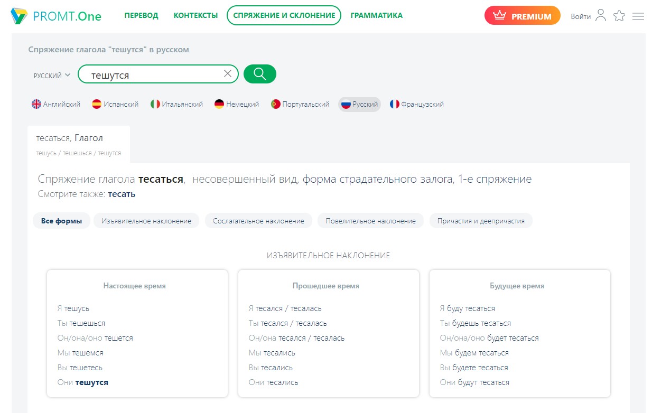Click the word тешемся
This screenshot has width=652, height=413.
[x=88, y=353]
